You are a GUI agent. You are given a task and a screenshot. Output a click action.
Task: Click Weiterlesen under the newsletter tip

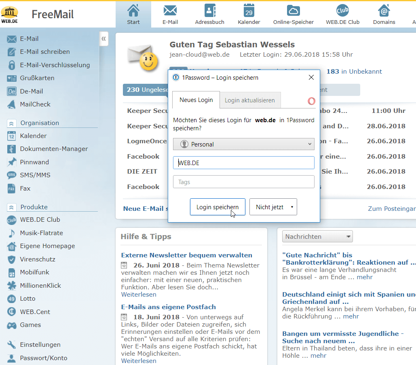pyautogui.click(x=139, y=295)
